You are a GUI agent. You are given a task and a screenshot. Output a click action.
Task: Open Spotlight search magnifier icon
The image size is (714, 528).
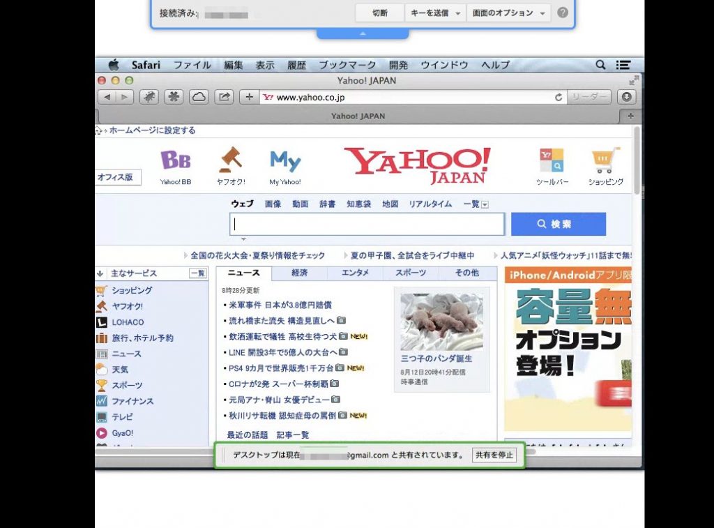coord(600,65)
